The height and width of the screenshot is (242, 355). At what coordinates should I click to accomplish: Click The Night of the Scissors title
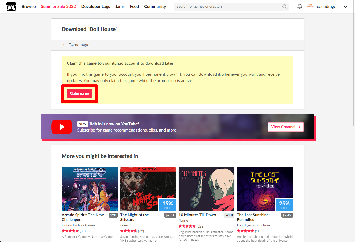tap(134, 217)
